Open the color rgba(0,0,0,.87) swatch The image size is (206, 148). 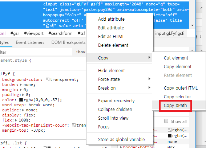pos(21,100)
